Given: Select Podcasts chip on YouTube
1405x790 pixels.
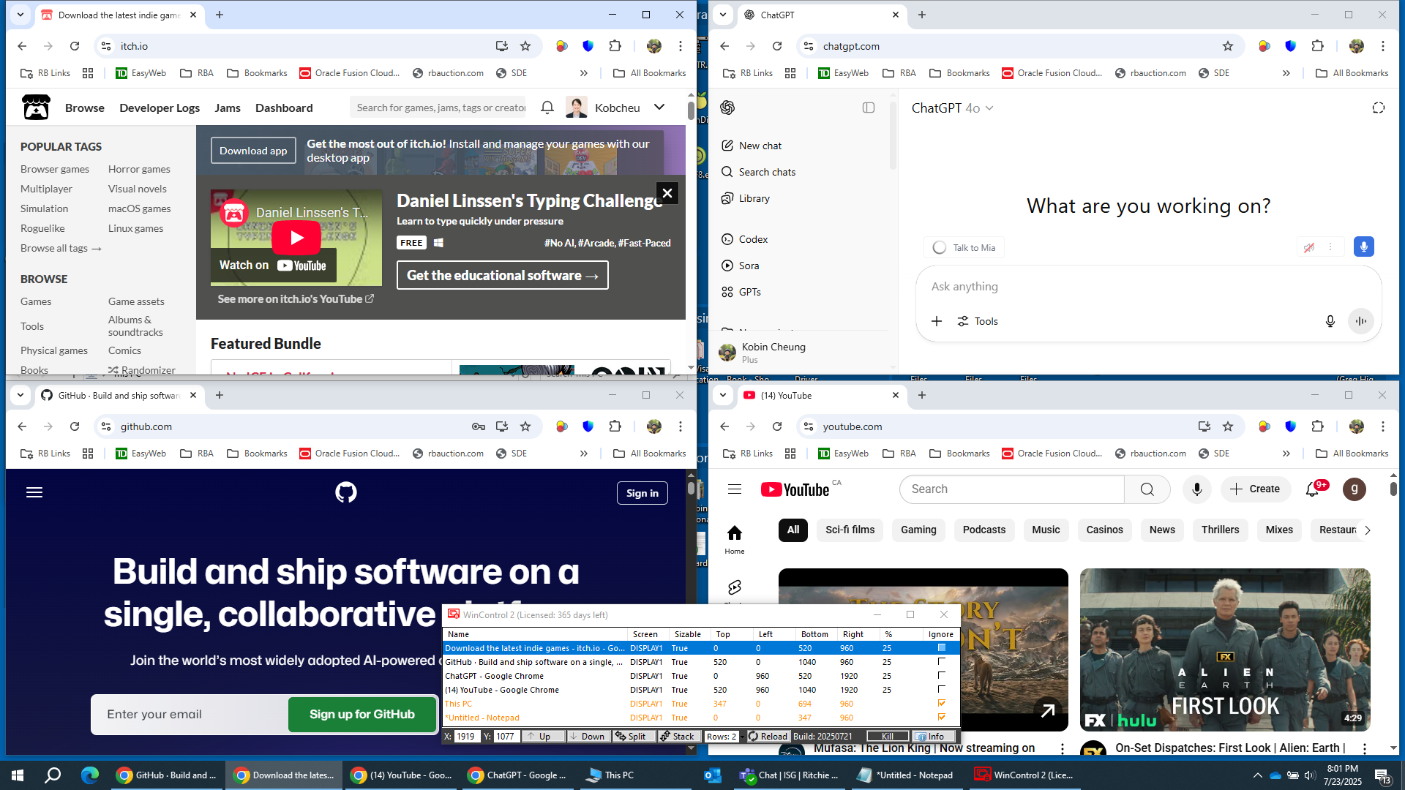Looking at the screenshot, I should click(984, 530).
